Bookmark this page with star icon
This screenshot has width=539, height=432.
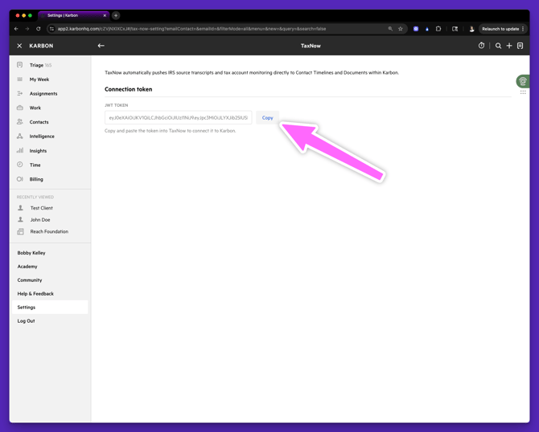point(401,29)
